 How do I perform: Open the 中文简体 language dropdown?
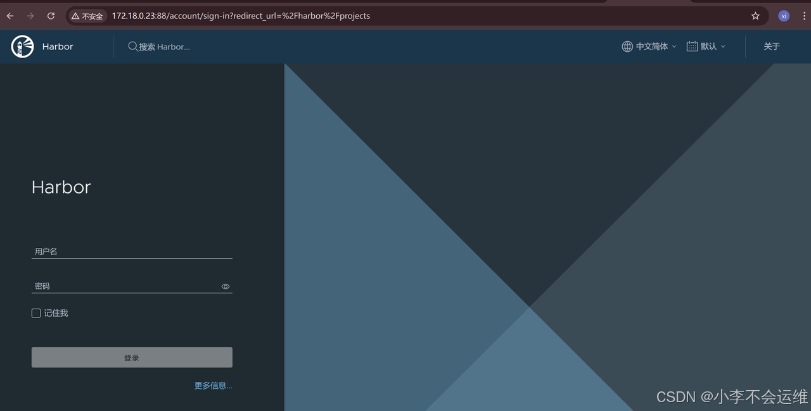point(649,46)
